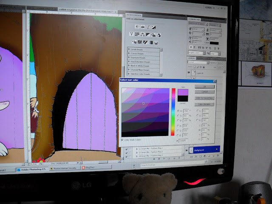Add a Selective Color adjustment
The height and width of the screenshot is (204, 272).
point(156,42)
